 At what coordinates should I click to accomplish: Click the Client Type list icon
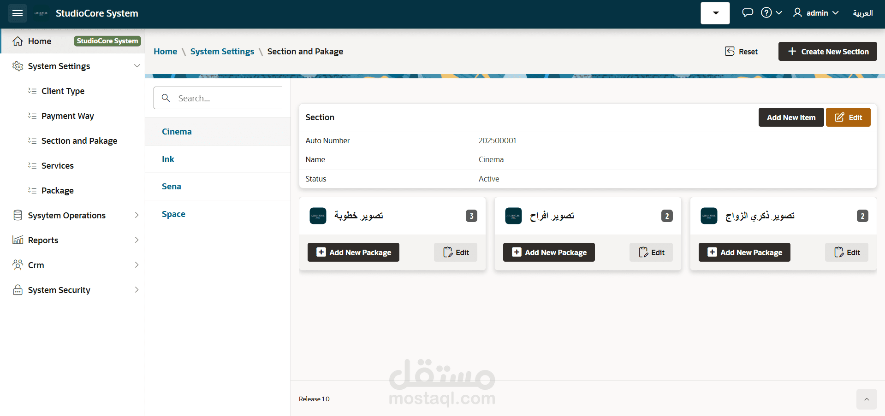32,91
